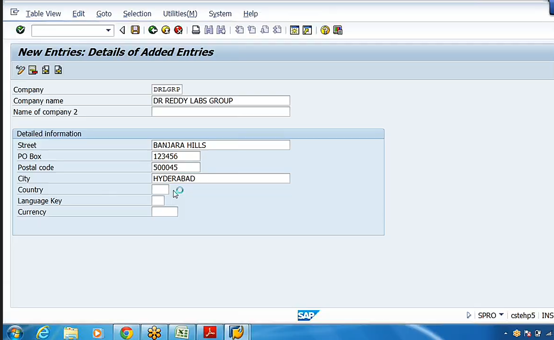Click the Find binoculars icon
Screen dimensions: 554x340
click(208, 30)
